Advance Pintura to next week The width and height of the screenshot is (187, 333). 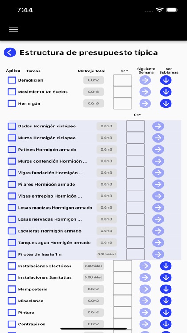[x=145, y=313]
